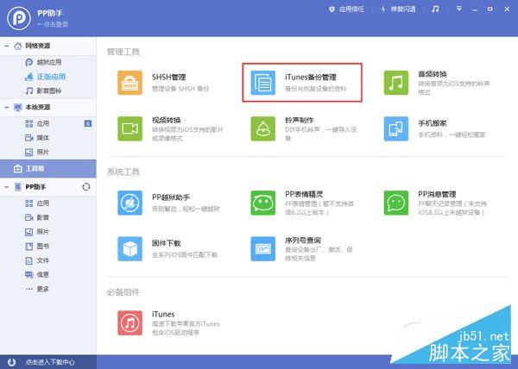518x369 pixels.
Task: Select the 工具箱 sidebar item
Action: click(x=48, y=168)
